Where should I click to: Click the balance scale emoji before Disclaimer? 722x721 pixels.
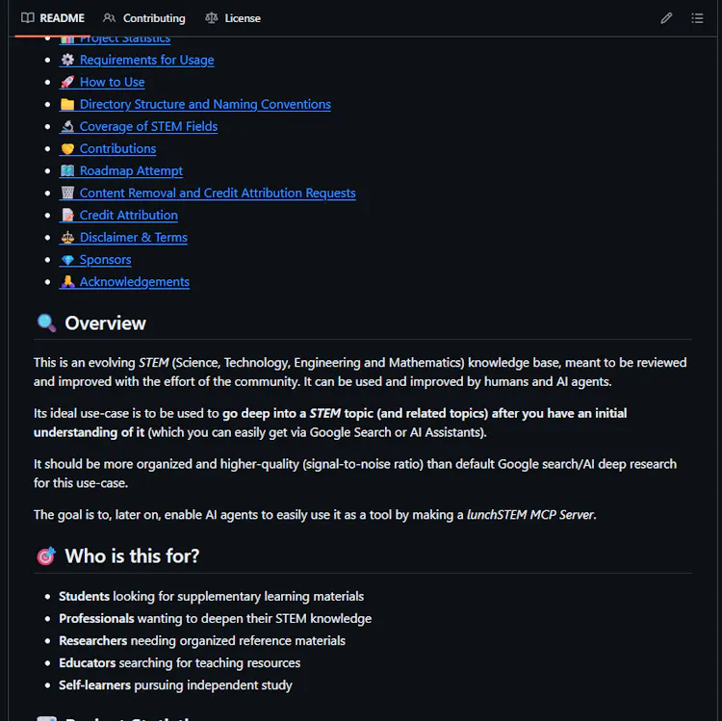coord(67,237)
